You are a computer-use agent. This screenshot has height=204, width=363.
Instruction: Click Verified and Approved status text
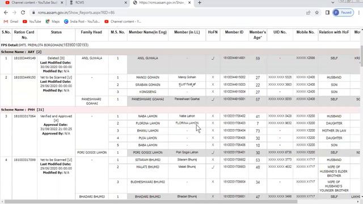tap(56, 118)
